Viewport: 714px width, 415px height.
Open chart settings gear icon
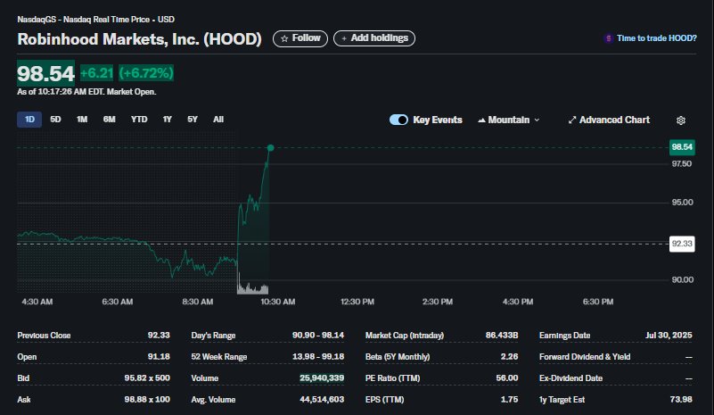click(x=681, y=120)
